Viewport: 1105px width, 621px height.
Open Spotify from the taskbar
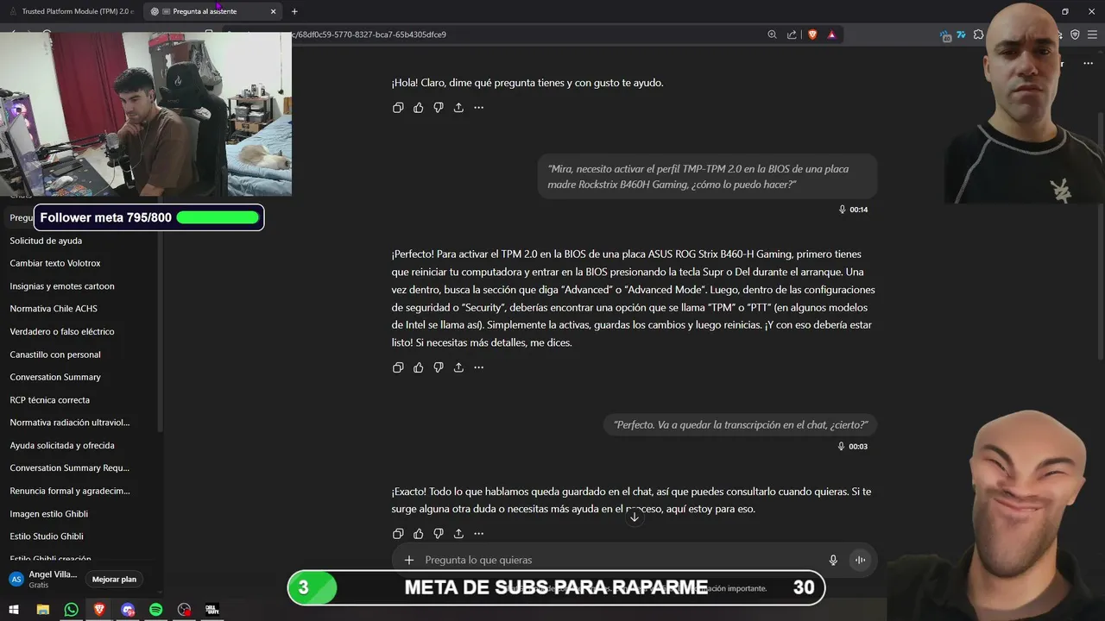coord(155,610)
